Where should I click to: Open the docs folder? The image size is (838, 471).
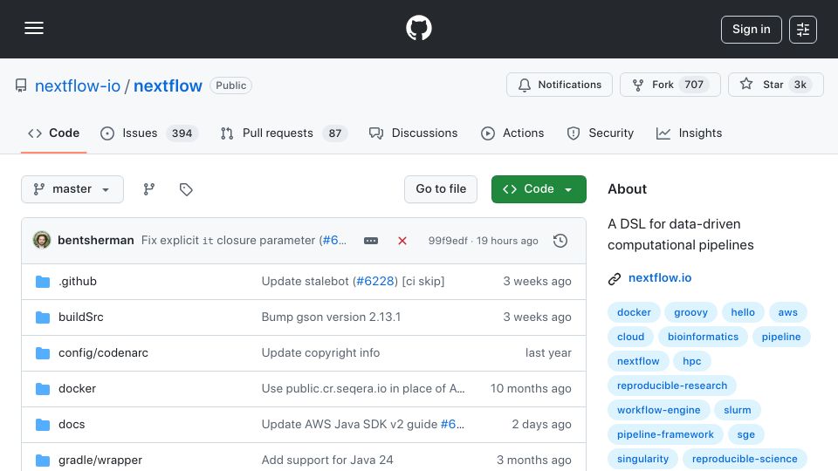(72, 425)
